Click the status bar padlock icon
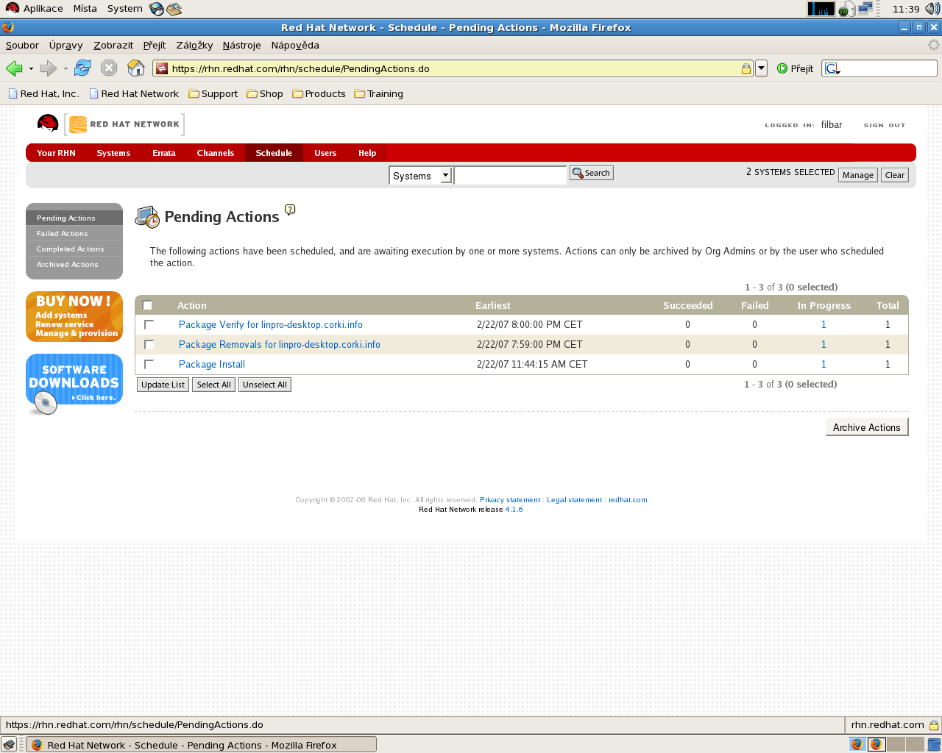The width and height of the screenshot is (942, 753). tap(933, 725)
